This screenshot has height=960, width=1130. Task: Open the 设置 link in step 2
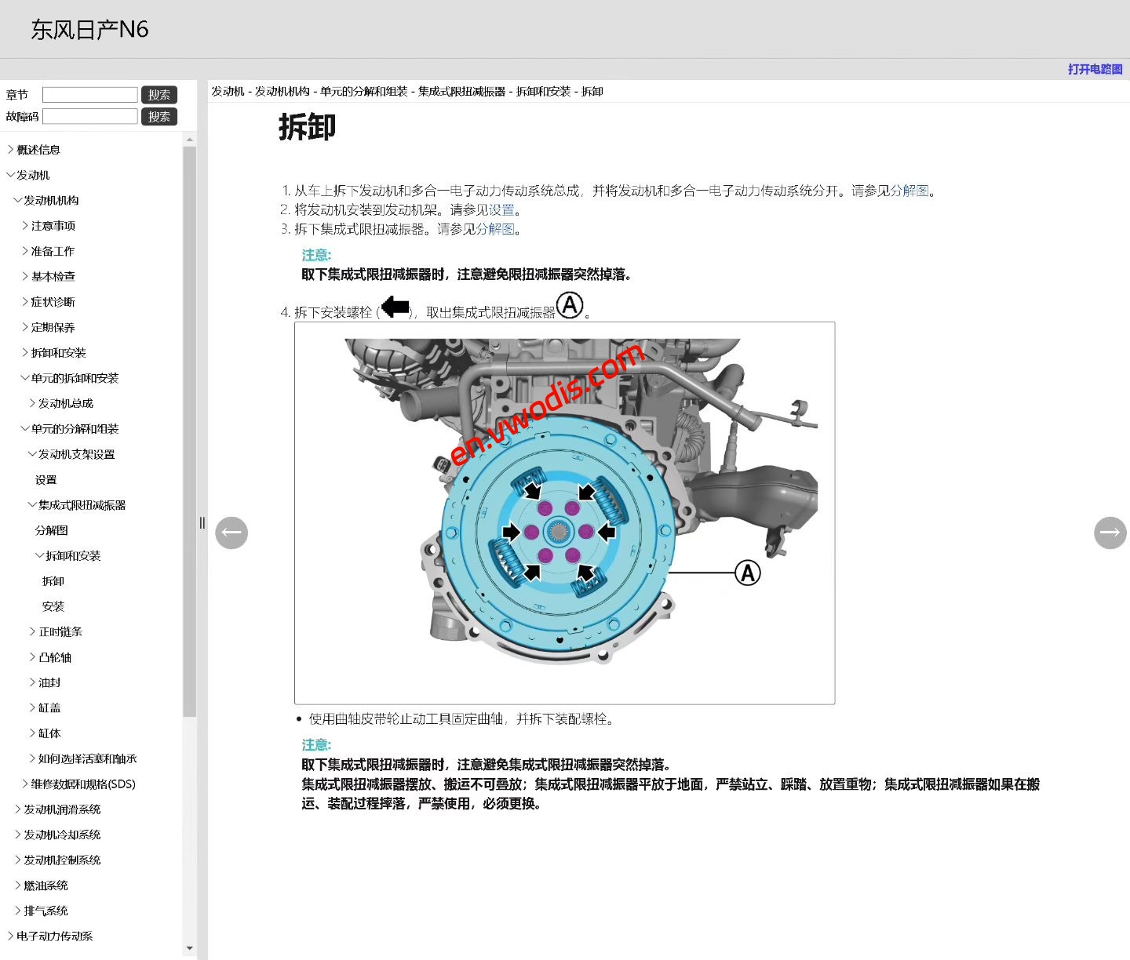pyautogui.click(x=502, y=209)
